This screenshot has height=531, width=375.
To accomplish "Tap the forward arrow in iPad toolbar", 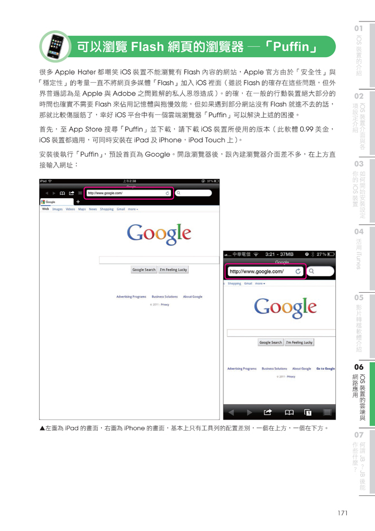I will pyautogui.click(x=54, y=193).
